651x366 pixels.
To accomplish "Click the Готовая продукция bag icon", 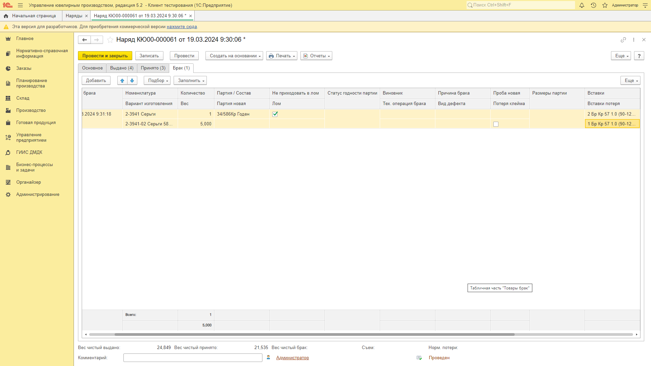I will (x=8, y=123).
